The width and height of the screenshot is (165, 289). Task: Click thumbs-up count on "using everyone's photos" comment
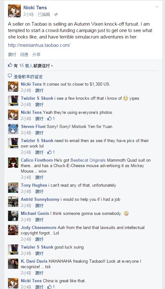[x=51, y=118]
